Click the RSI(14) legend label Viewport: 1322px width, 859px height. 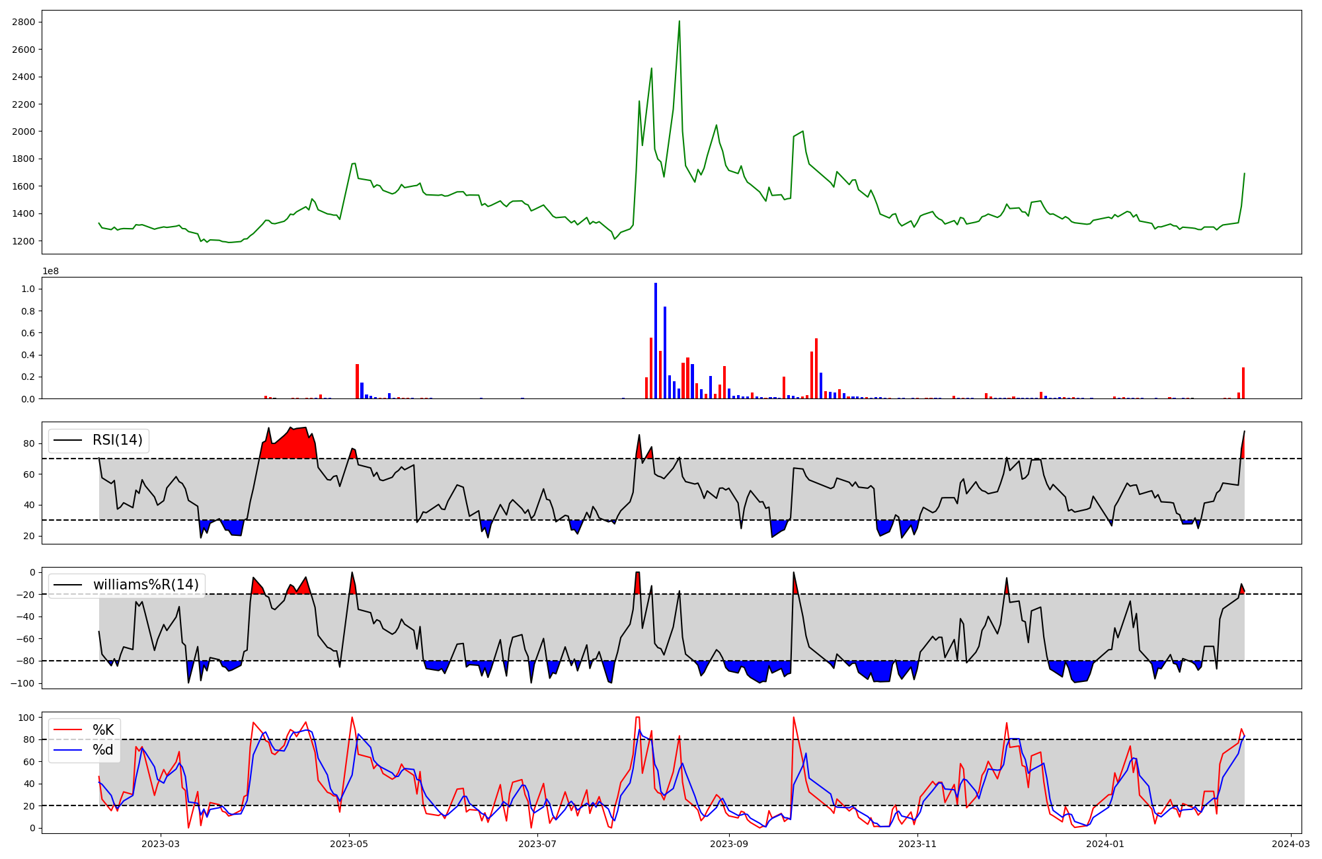point(118,440)
